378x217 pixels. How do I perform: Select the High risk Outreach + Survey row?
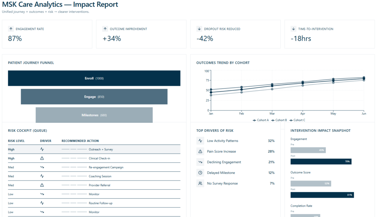94,149
